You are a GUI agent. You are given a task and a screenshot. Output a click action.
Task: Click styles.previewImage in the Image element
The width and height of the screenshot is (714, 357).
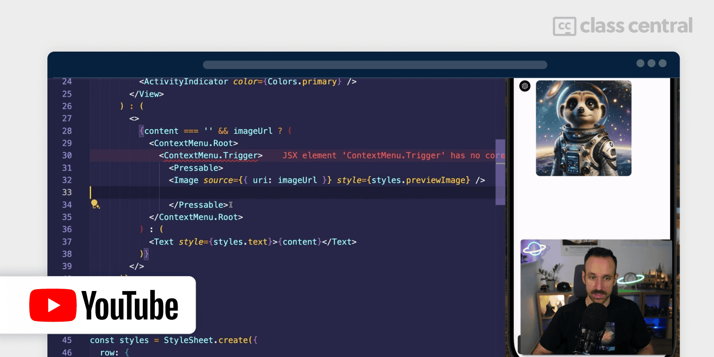click(421, 180)
